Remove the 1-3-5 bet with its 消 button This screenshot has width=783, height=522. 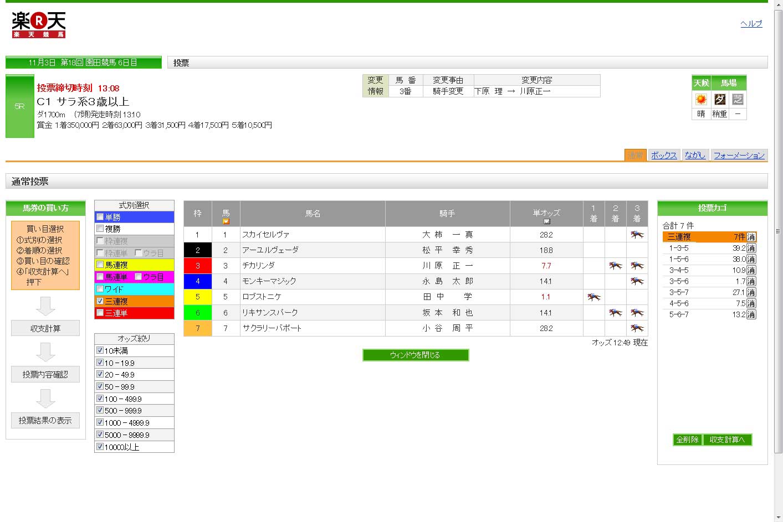tap(751, 248)
